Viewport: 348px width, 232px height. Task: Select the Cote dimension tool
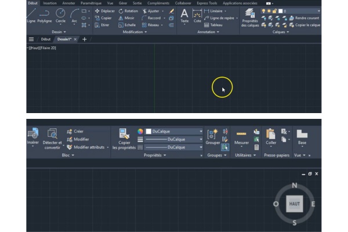pos(197,16)
